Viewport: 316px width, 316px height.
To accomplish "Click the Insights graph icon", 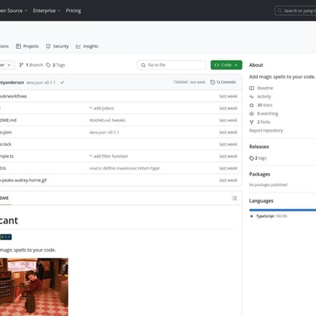I will pos(78,46).
